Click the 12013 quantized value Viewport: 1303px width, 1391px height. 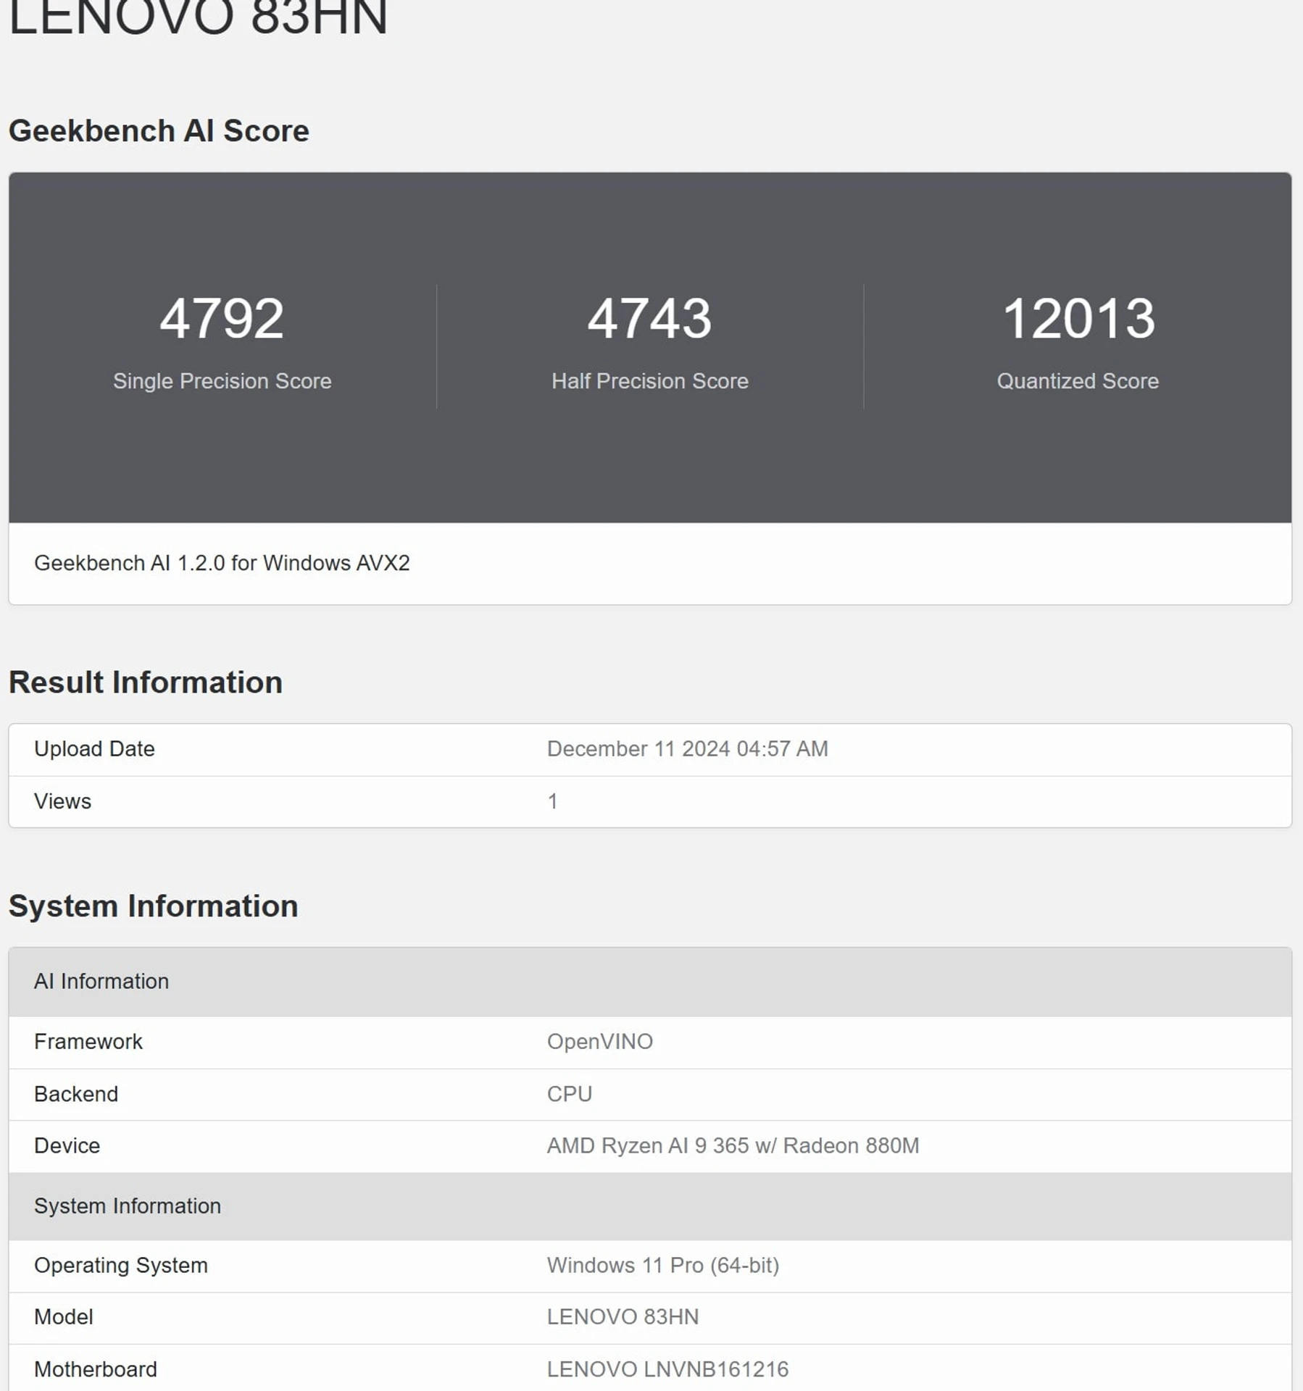[1078, 318]
